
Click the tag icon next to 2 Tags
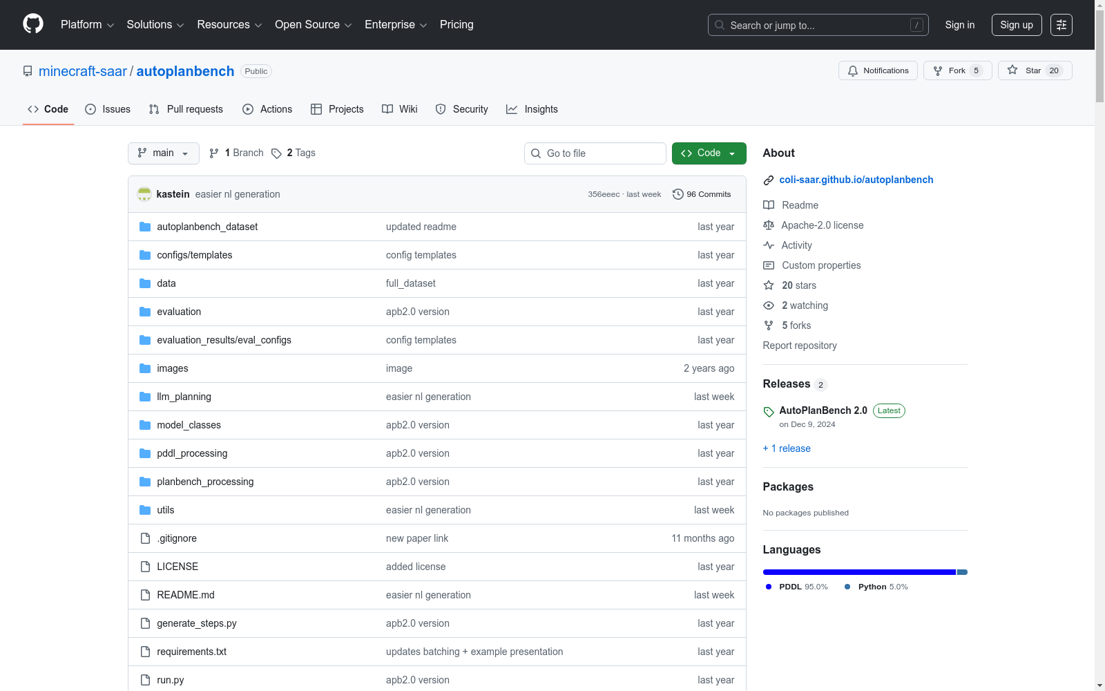click(x=276, y=153)
